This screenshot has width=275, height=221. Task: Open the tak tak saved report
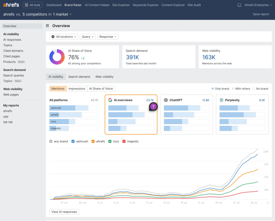[x=8, y=122]
